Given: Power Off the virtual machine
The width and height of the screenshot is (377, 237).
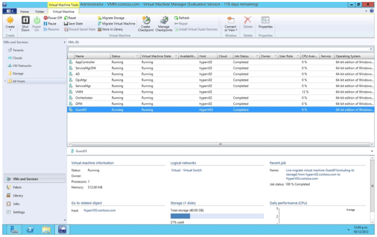Looking at the screenshot, I should (52, 18).
